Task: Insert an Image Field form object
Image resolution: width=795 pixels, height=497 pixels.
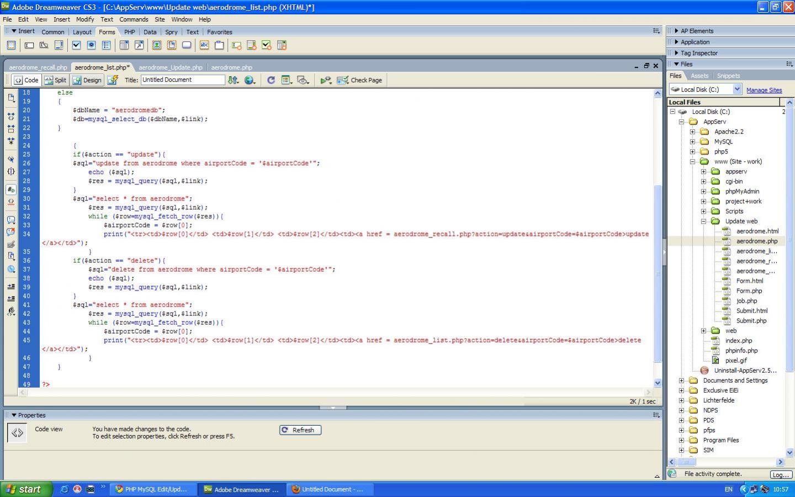Action: 157,45
